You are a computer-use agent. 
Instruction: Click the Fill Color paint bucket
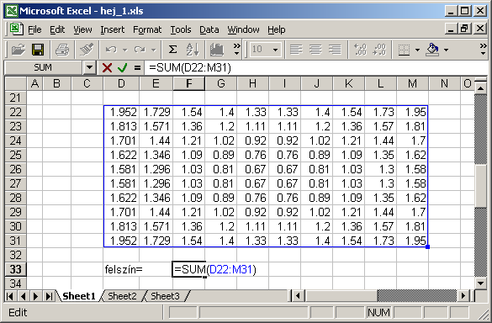[x=432, y=50]
